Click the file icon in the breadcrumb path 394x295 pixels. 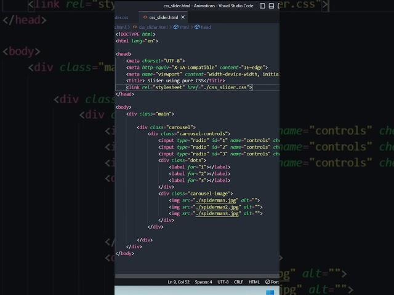coord(135,27)
